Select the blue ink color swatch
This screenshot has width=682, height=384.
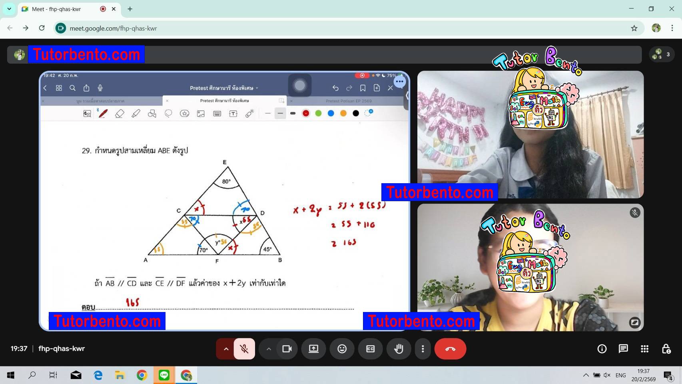coord(331,113)
